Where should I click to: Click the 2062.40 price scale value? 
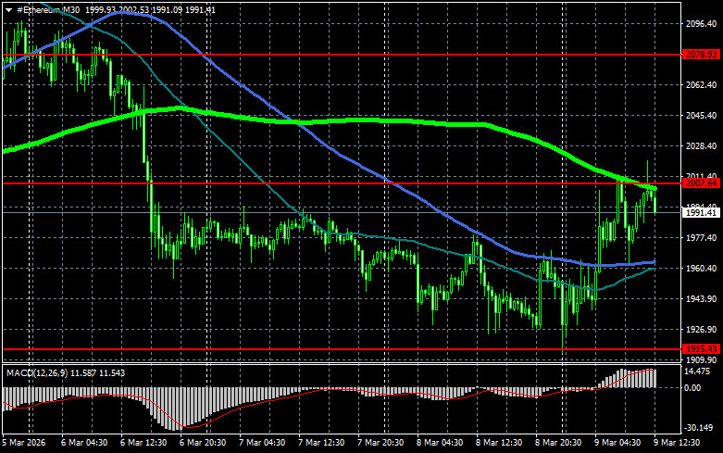click(702, 85)
